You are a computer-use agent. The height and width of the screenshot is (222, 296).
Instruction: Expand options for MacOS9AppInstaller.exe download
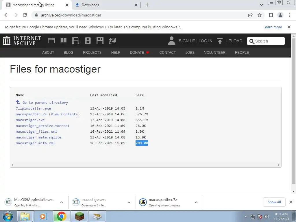click(62, 202)
